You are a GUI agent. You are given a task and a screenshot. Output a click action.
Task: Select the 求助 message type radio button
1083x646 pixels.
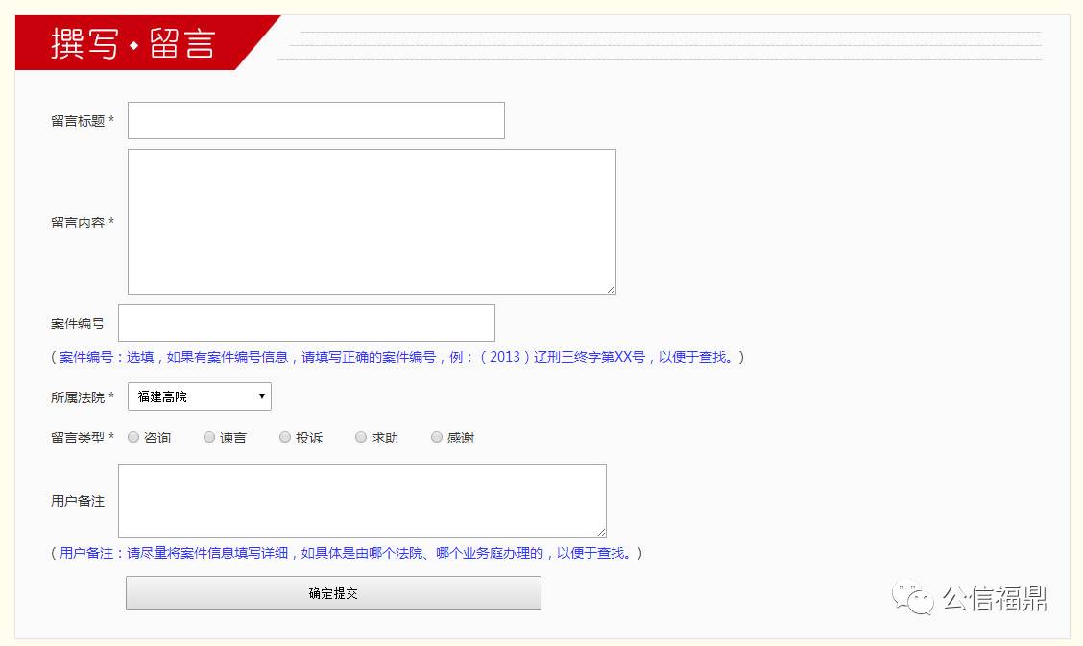(361, 437)
